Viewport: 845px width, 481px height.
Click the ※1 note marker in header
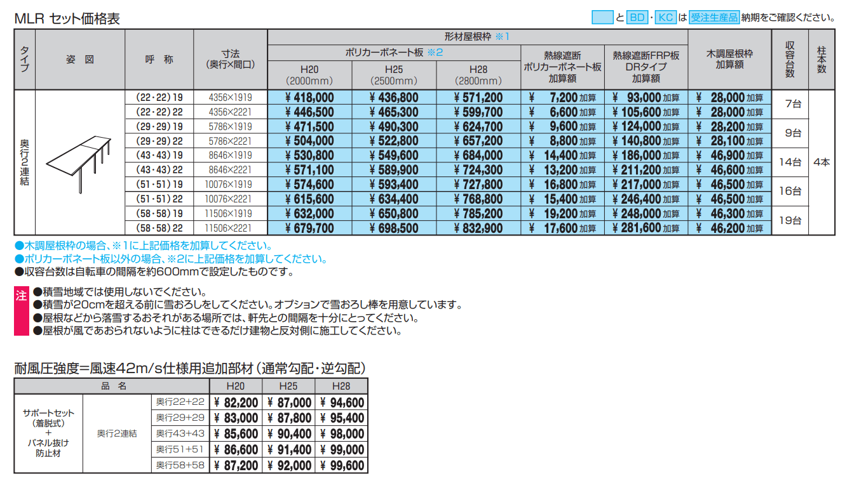[x=502, y=37]
